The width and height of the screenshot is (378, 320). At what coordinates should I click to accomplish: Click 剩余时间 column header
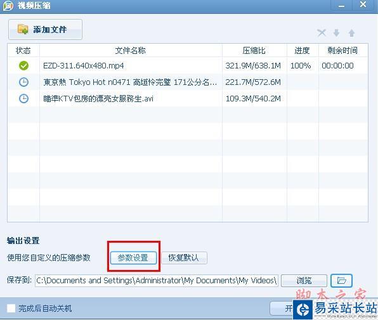click(x=343, y=51)
